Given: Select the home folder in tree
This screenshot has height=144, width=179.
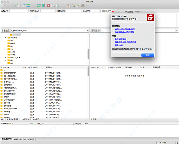Looking at the screenshot, I should click(13, 52).
